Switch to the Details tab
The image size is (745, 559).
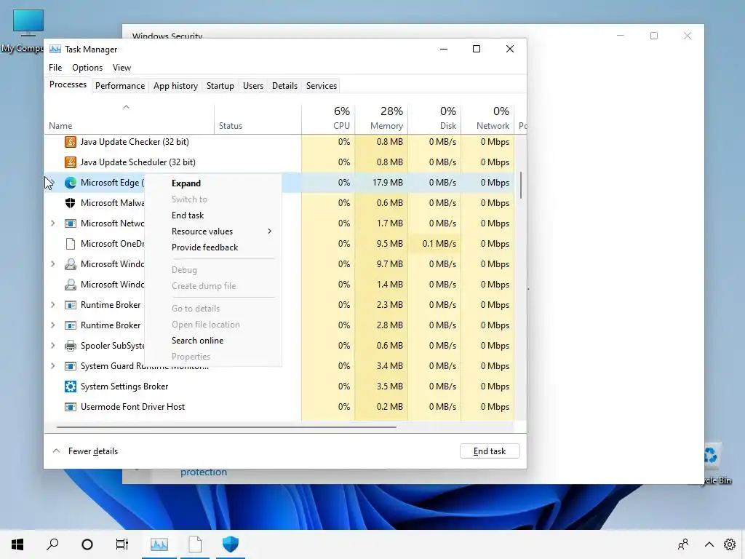click(x=284, y=86)
